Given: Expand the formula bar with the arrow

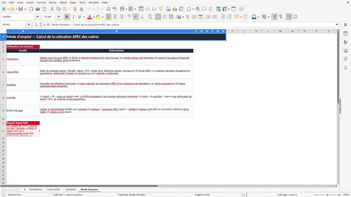Looking at the screenshot, I should point(337,25).
